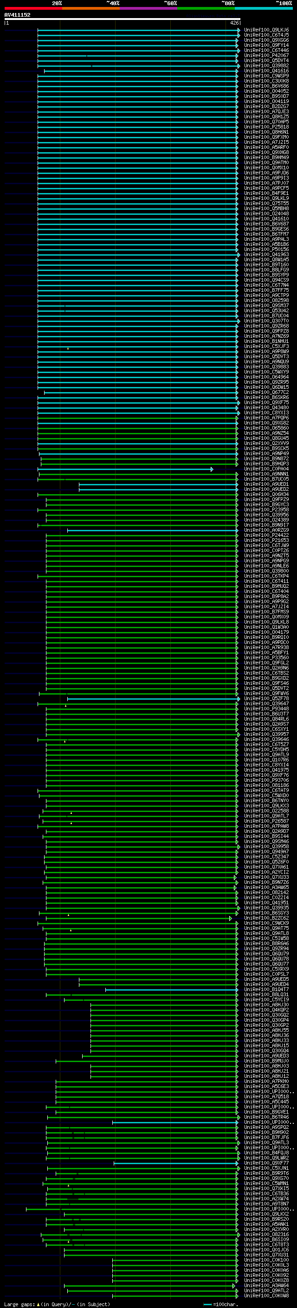Viewport: 297px width, 1308px height.
Task: Click the green ~80% identity legend bar
Action: (x=206, y=8)
